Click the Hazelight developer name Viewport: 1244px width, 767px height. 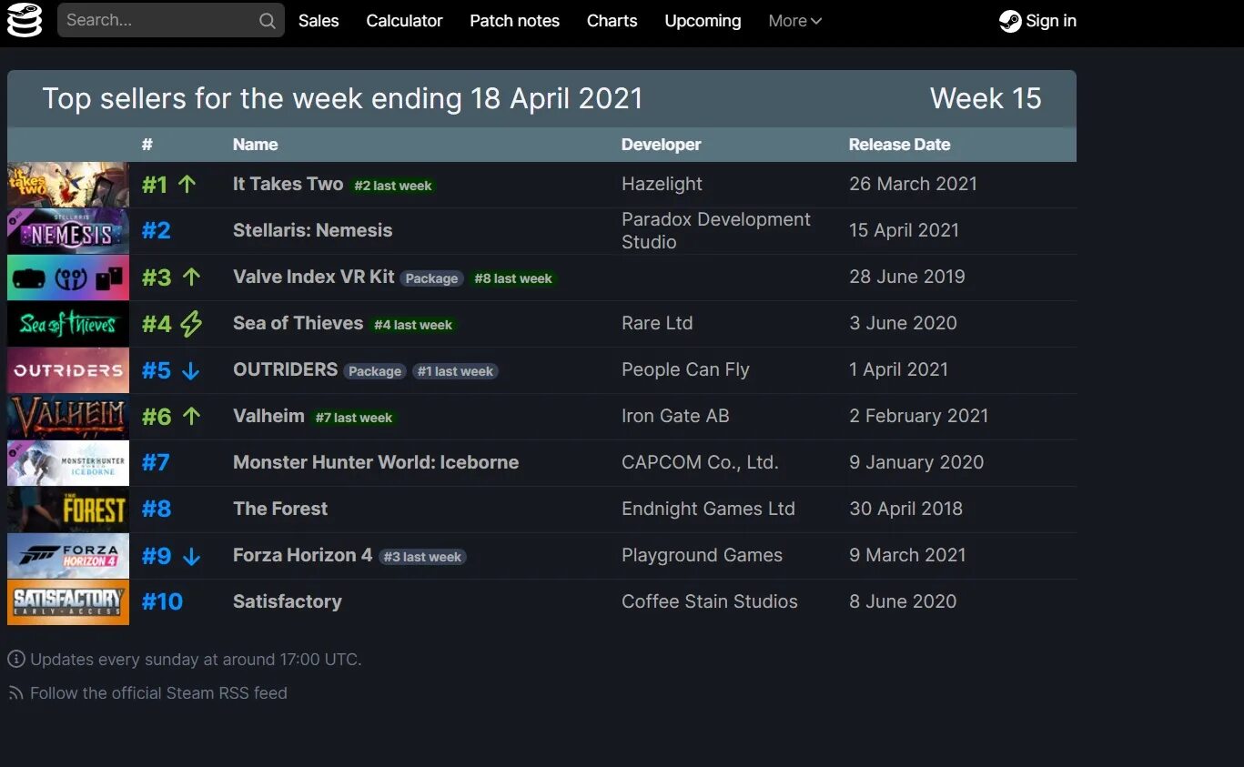[662, 184]
